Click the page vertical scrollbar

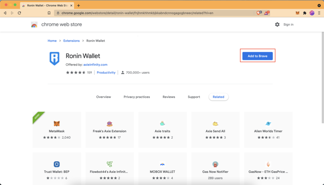click(x=322, y=77)
